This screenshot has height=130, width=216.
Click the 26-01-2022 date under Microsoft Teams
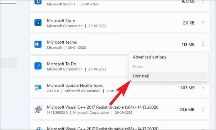tap(77, 48)
